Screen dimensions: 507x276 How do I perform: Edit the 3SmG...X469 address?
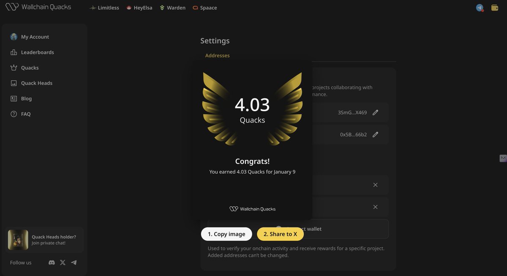click(x=375, y=112)
